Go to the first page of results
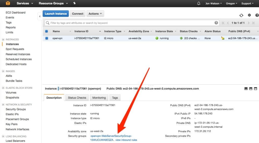Viewport: 259px width, 143px height. point(223,23)
